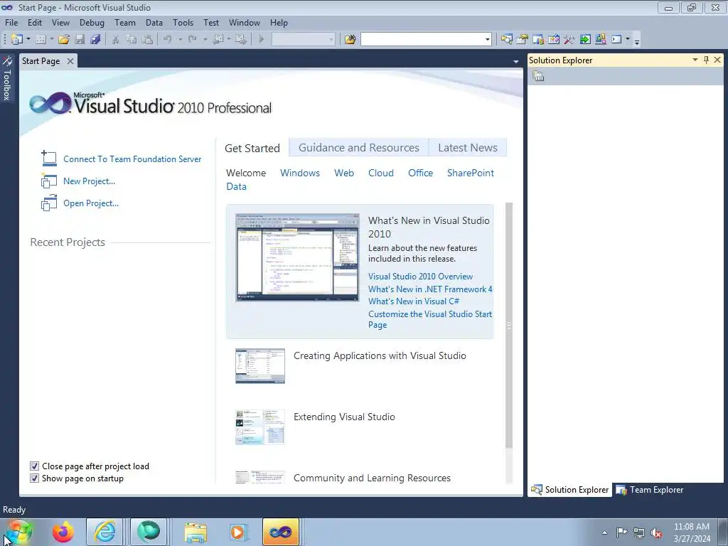Click the Undo arrow icon

coord(168,40)
